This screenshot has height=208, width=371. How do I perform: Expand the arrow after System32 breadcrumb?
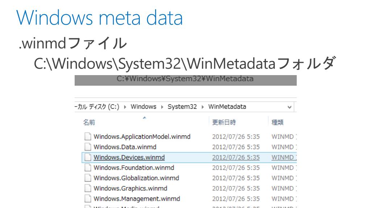(203, 107)
